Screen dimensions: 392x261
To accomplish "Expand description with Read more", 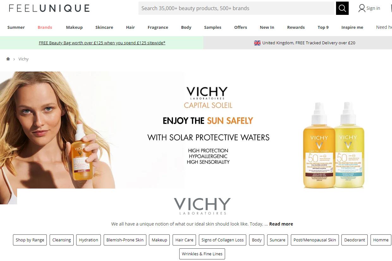I will click(281, 224).
